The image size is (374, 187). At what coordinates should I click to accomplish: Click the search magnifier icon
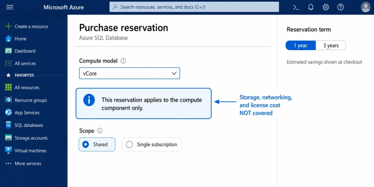pyautogui.click(x=115, y=7)
